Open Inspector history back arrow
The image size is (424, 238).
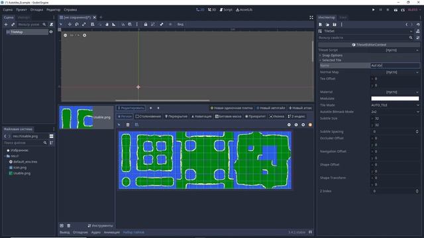tap(406, 24)
